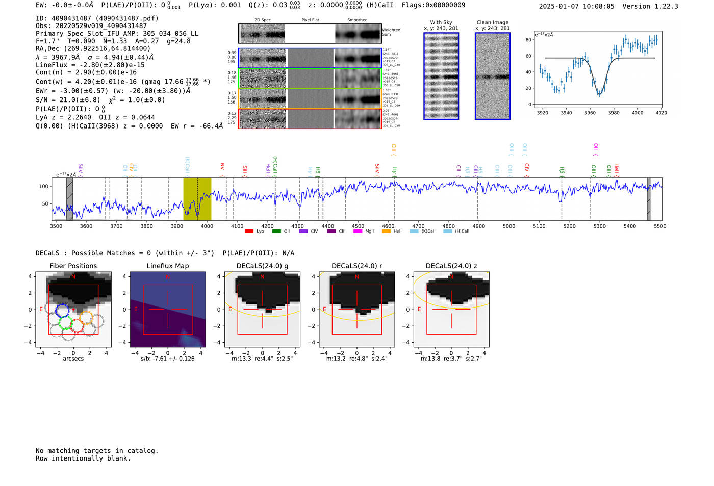This screenshot has width=714, height=486.
Task: Click the Fiber Positions plot
Action: point(73,309)
